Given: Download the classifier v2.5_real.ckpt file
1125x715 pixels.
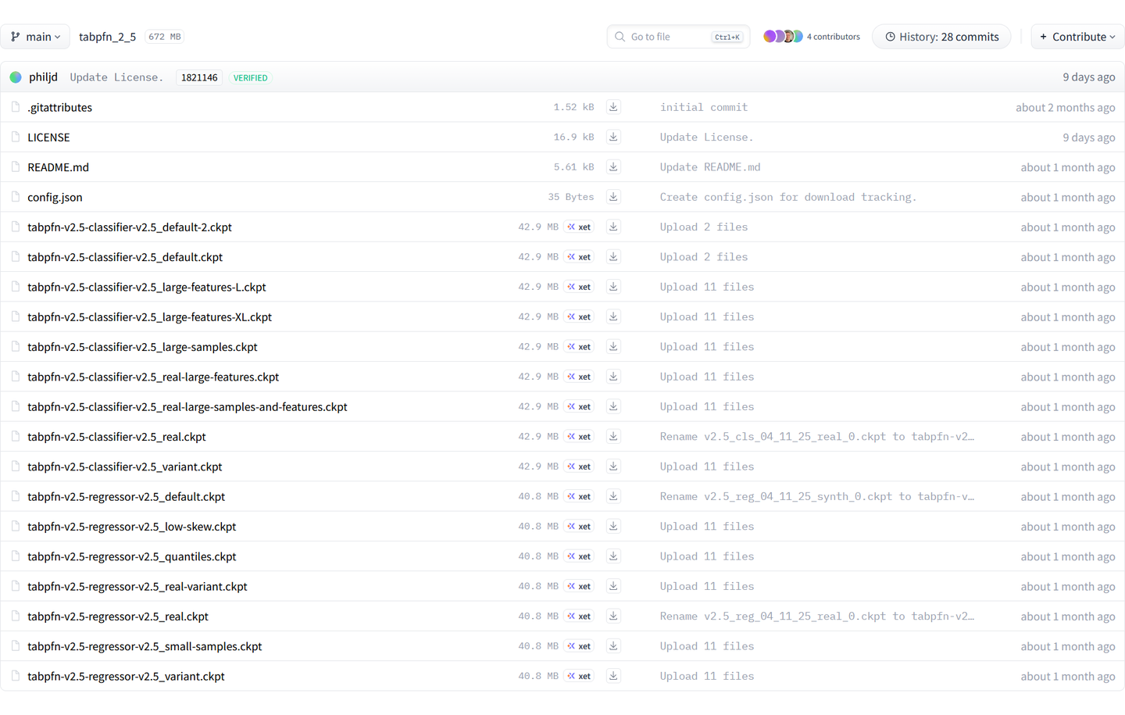Looking at the screenshot, I should [x=613, y=437].
